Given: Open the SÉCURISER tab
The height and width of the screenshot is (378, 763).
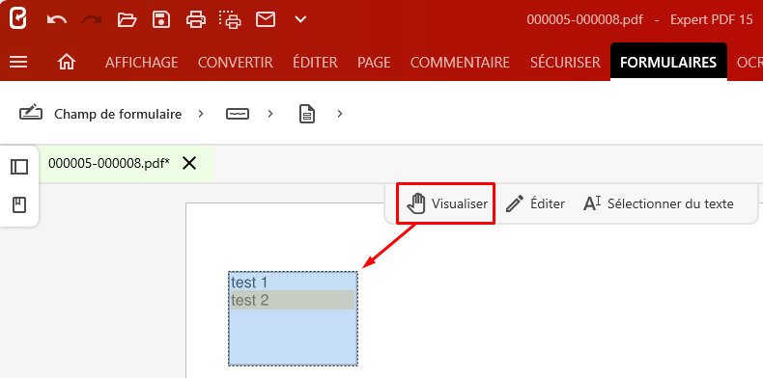Looking at the screenshot, I should click(565, 63).
